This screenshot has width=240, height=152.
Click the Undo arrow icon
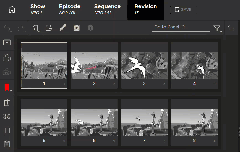point(7,28)
